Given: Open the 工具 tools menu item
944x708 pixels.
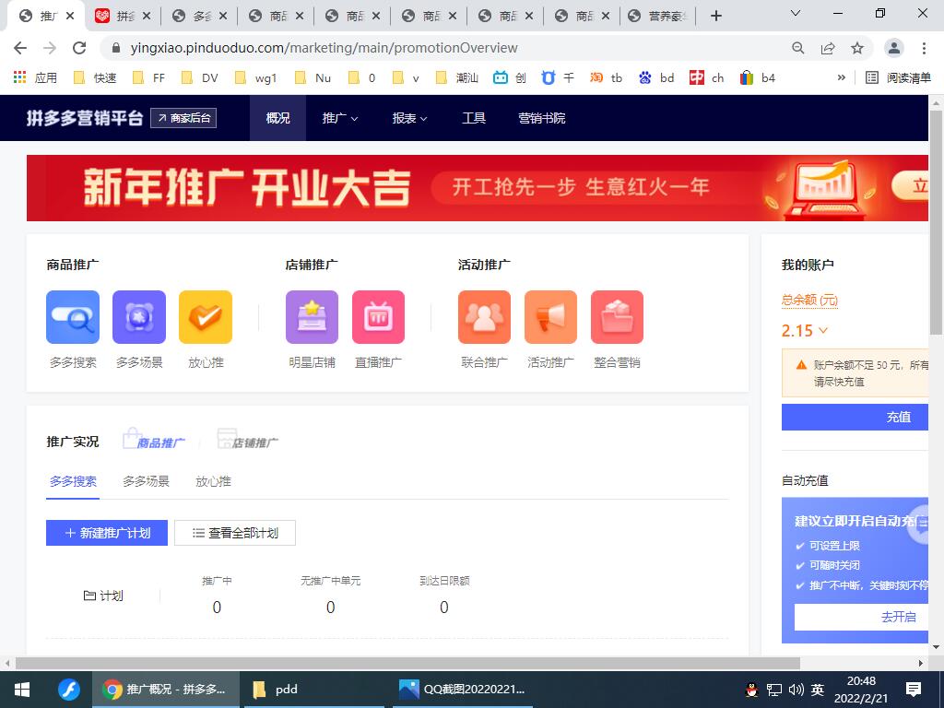Looking at the screenshot, I should tap(474, 118).
